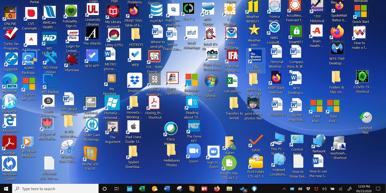Image resolution: width=386 pixels, height=193 pixels.
Task: Open the Elder Care Workshop shortcut
Action: [92, 125]
